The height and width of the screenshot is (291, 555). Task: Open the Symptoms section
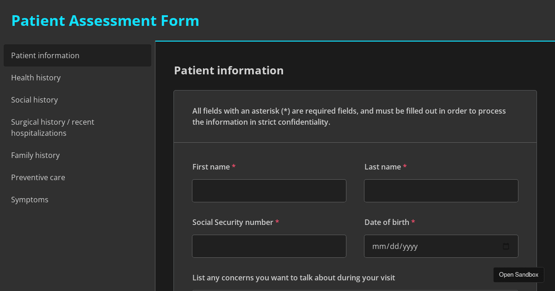click(77, 200)
